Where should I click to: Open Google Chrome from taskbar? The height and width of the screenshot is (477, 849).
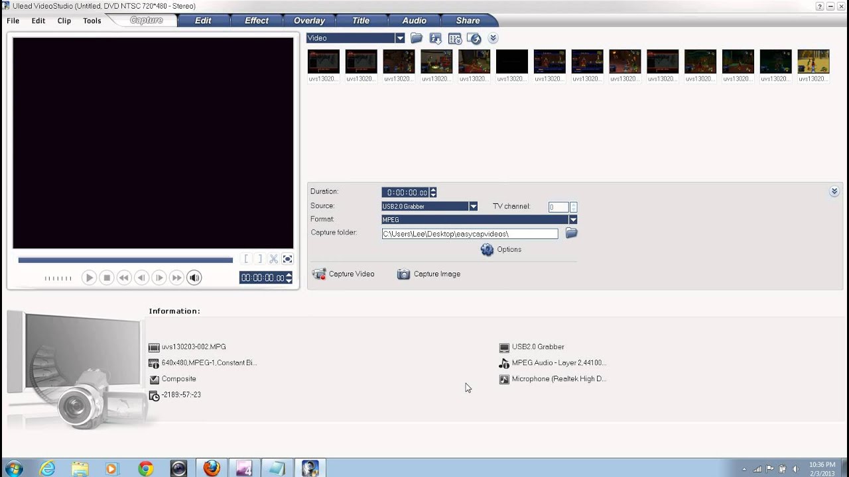[146, 468]
